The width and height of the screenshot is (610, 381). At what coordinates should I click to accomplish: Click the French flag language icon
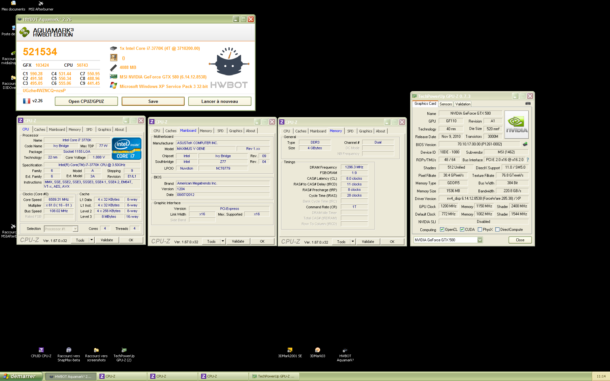point(27,101)
